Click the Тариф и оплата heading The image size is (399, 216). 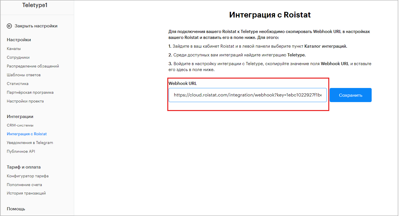[x=24, y=167]
